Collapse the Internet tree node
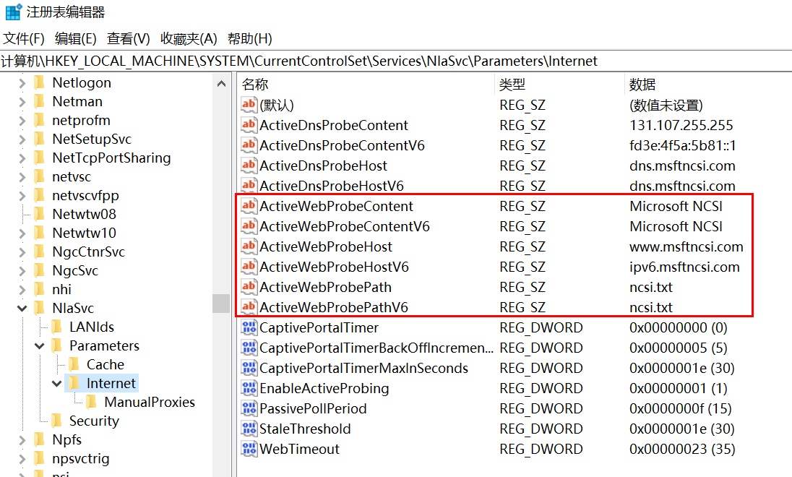 tap(56, 384)
